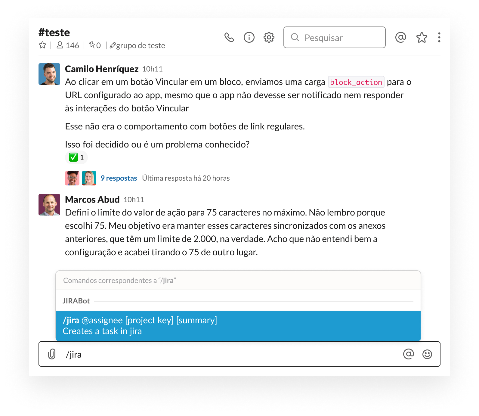Screen dimensions: 479x416
Task: Open channel details info icon
Action: click(249, 37)
